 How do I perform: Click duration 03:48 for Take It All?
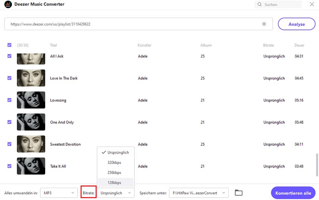pos(299,166)
